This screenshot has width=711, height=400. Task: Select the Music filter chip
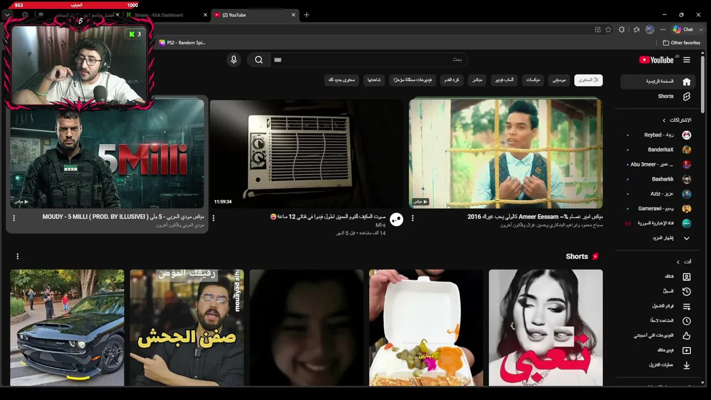pos(559,80)
